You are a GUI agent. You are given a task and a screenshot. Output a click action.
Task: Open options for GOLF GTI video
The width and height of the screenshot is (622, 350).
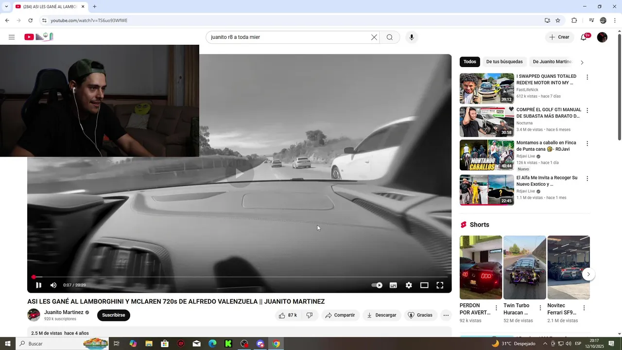pos(587,110)
